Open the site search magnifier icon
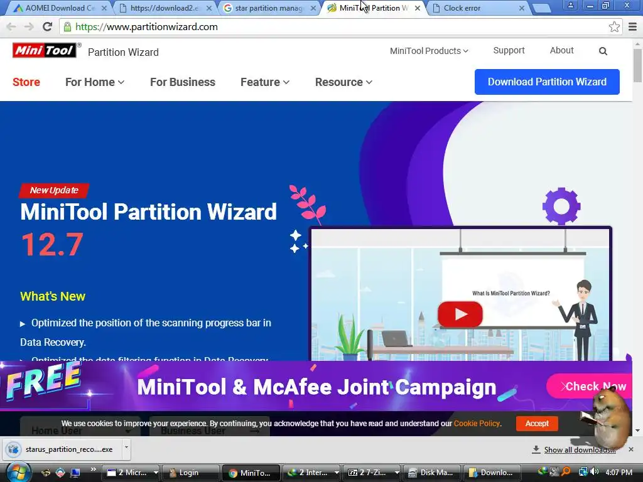Screen dimensions: 643x482 (603, 51)
